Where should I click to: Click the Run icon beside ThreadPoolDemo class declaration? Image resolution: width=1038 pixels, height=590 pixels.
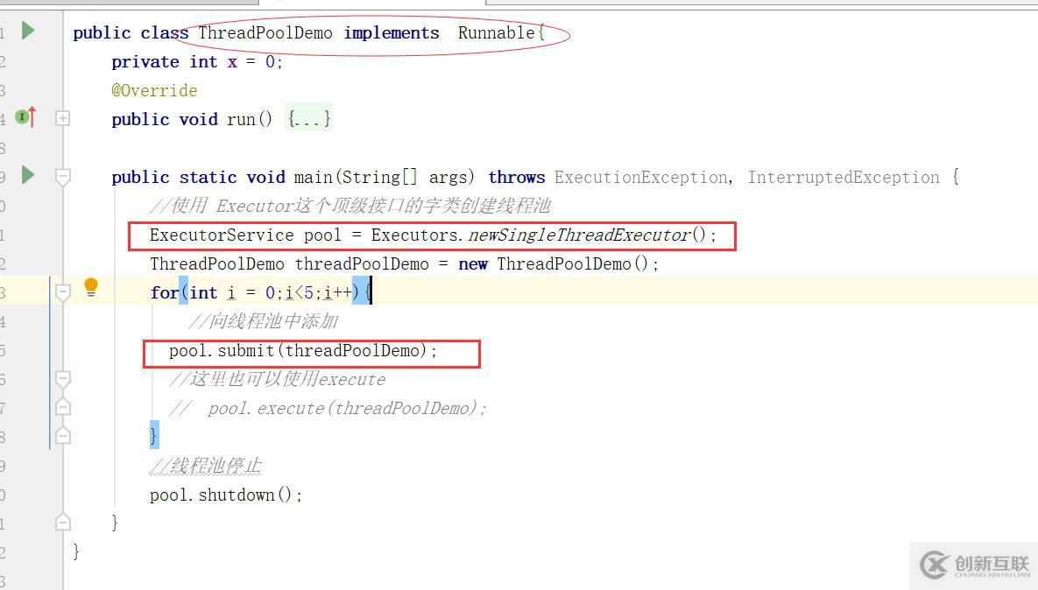pyautogui.click(x=28, y=31)
